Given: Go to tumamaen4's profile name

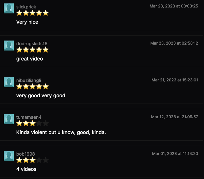Looking at the screenshot, I should (29, 117).
